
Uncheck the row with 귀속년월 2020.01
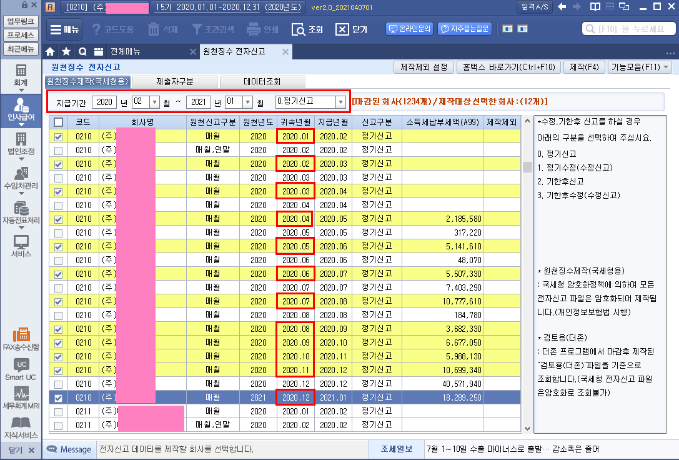pyautogui.click(x=59, y=137)
